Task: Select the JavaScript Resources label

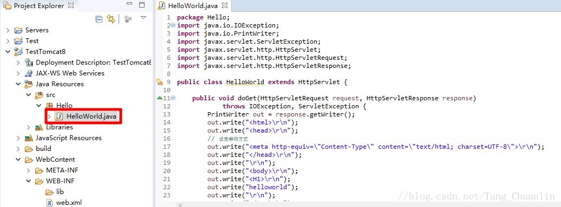Action: click(69, 138)
